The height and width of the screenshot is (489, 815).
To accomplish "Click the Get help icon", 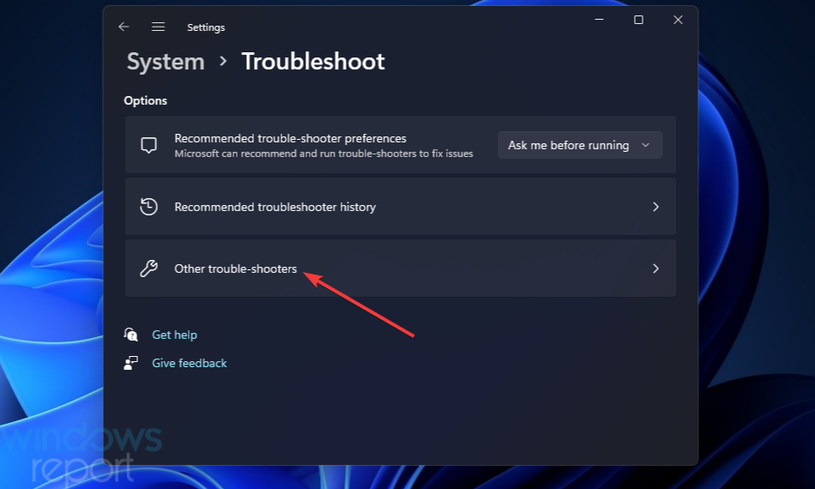I will (131, 334).
